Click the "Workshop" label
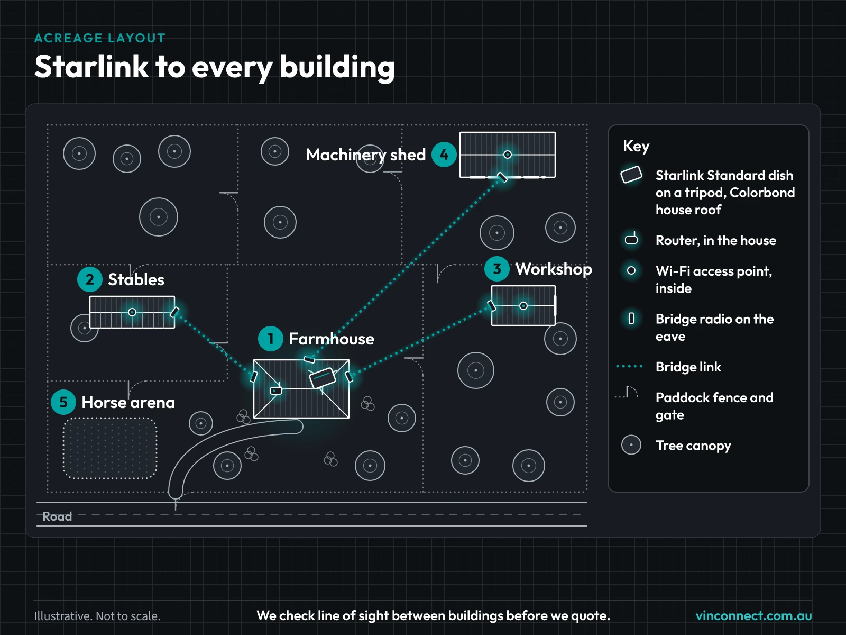This screenshot has width=846, height=635. tap(554, 269)
